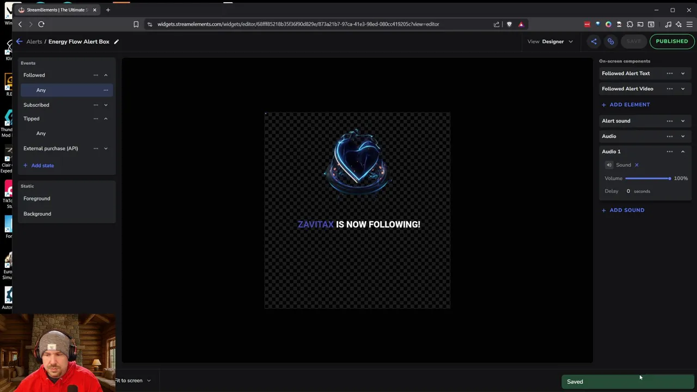Image resolution: width=697 pixels, height=392 pixels.
Task: Open the extensions puzzle piece icon
Action: (x=630, y=24)
